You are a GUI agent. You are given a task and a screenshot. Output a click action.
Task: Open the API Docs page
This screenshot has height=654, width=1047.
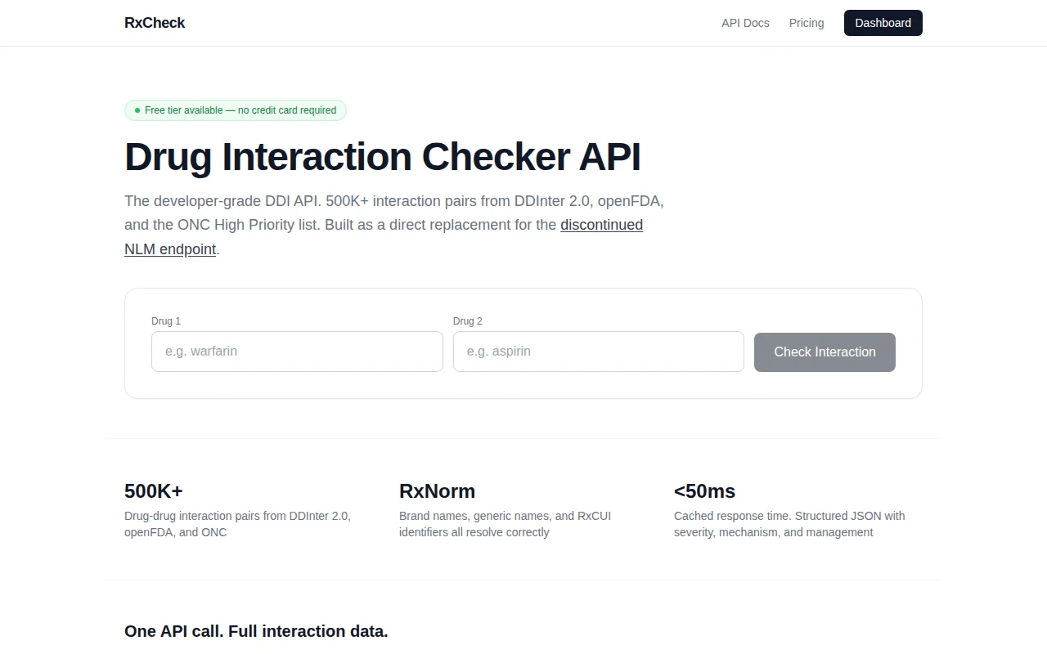745,23
